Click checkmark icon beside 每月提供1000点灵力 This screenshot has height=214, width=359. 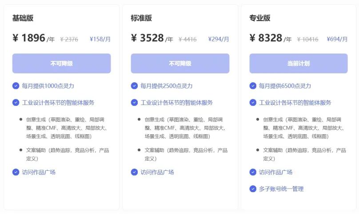tap(16, 86)
